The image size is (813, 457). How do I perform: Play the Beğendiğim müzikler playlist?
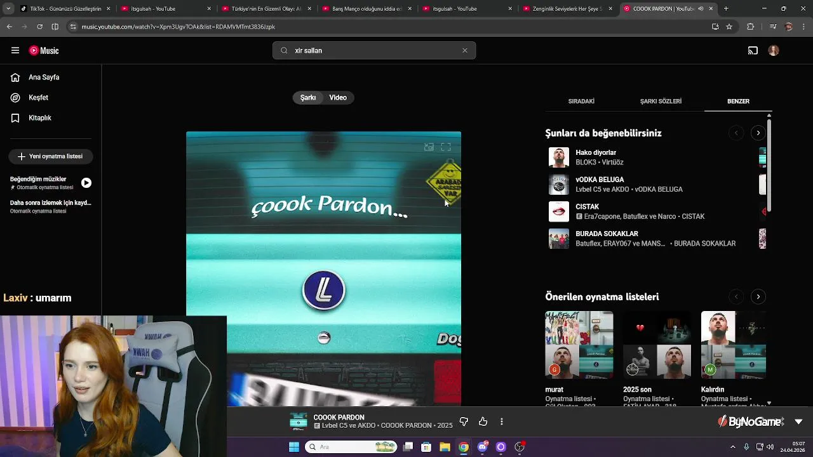(86, 183)
